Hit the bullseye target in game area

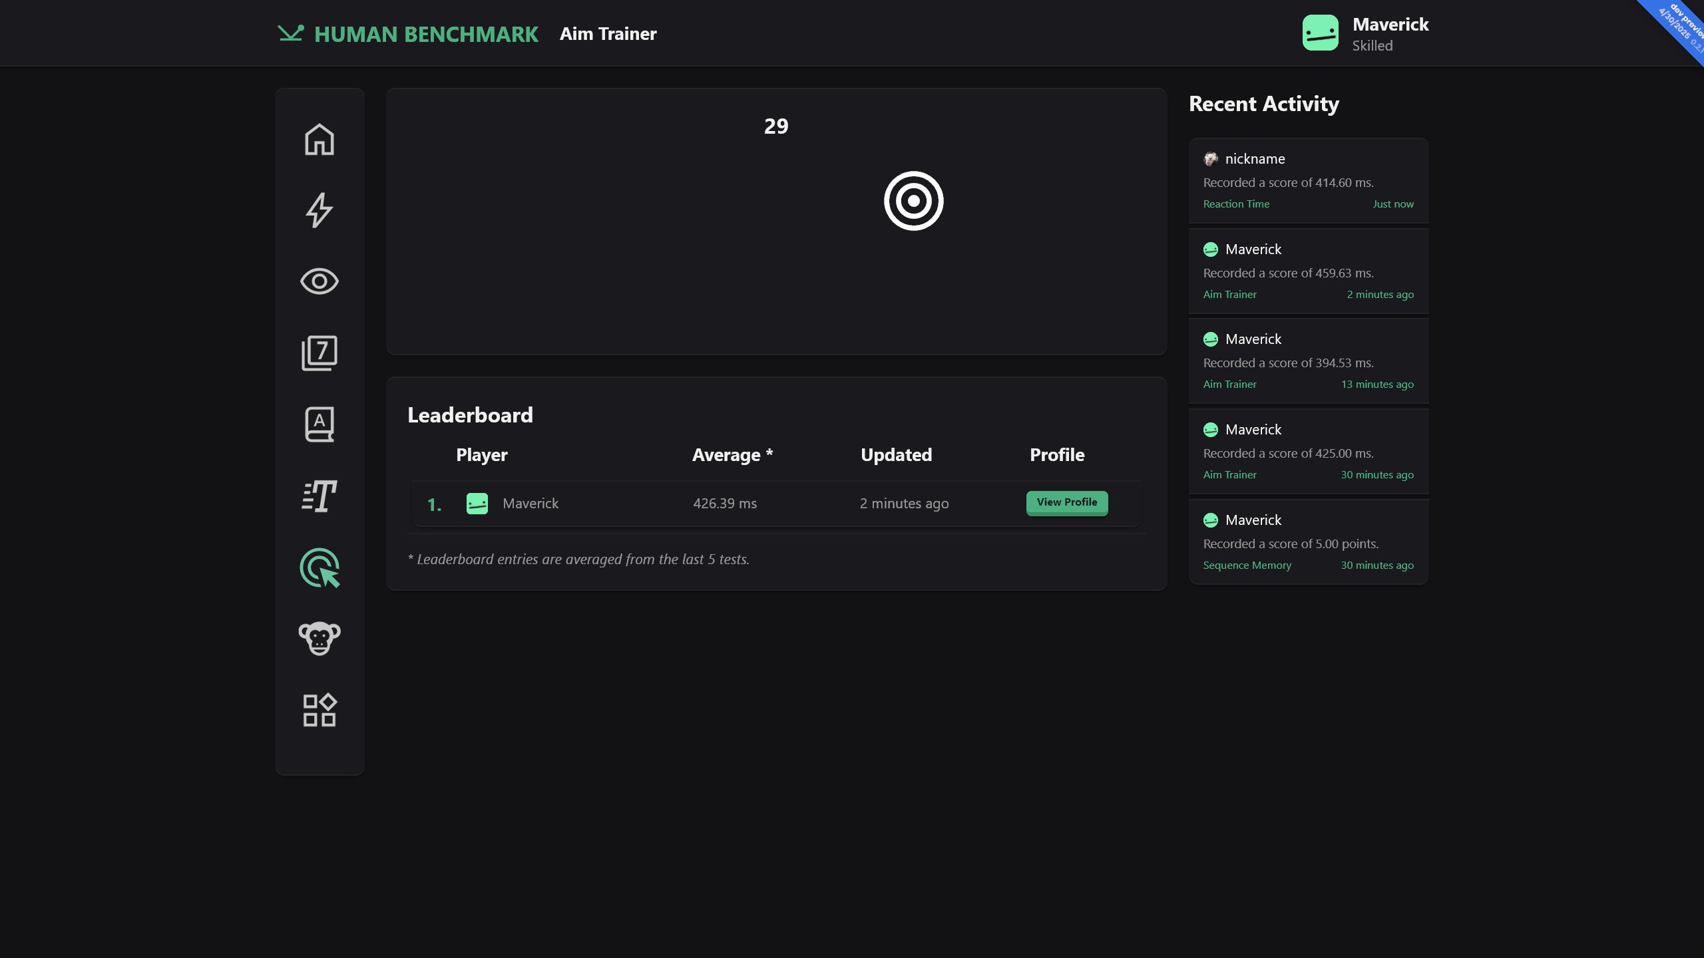point(913,201)
